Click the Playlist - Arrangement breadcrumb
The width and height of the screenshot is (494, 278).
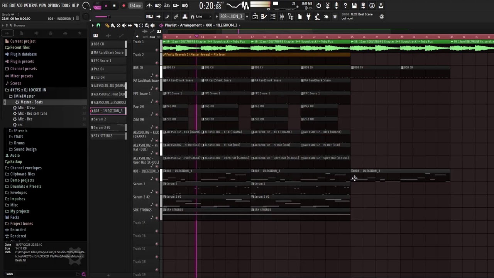pyautogui.click(x=183, y=25)
